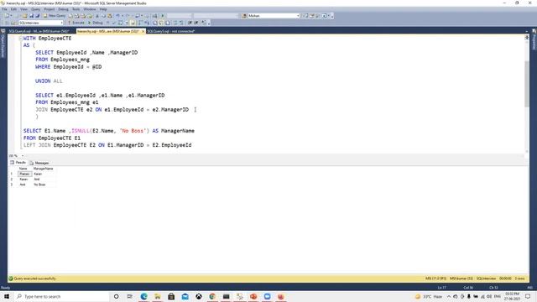Click the Decrease Indent icon
Screen dimensions: 537x302
pyautogui.click(x=190, y=23)
